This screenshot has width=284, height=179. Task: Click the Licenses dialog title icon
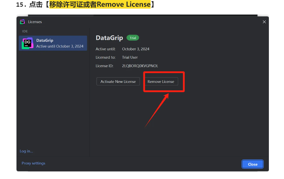[22, 22]
